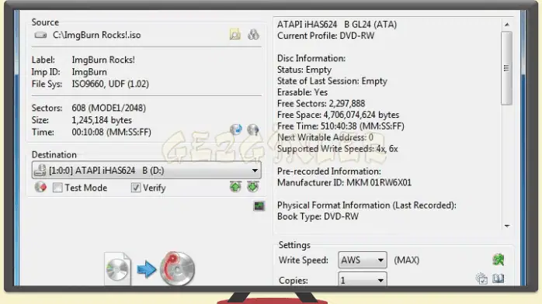Click the 'Status: Empty' line

304,70
